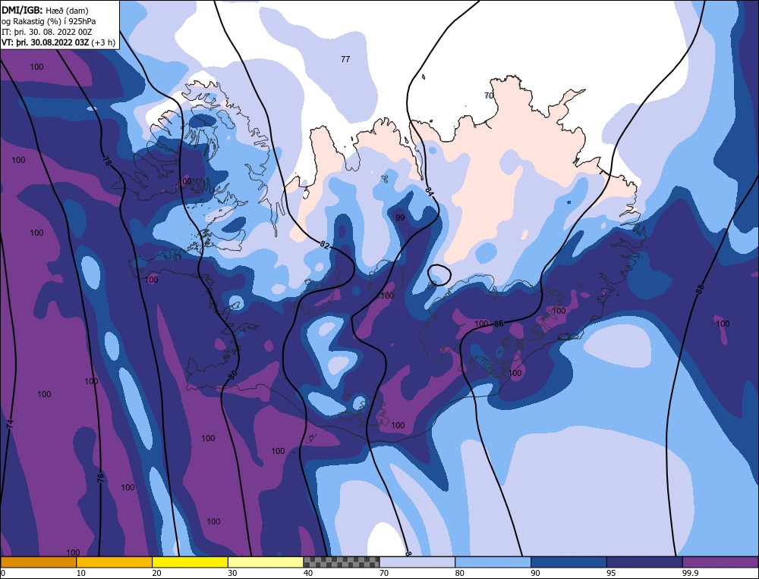759x579 pixels.
Task: Click the legend tick label '40'
Action: [308, 573]
